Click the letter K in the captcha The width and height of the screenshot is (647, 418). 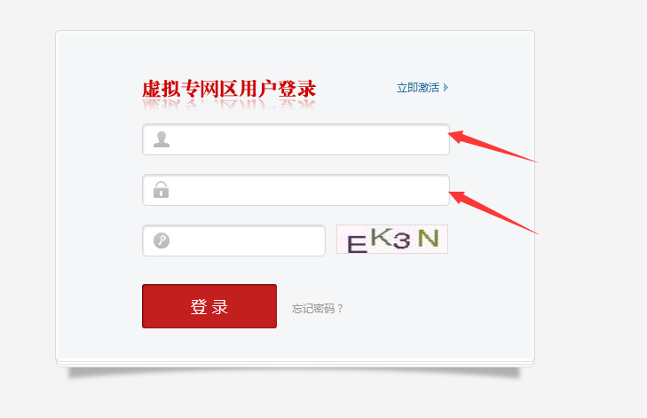[x=383, y=237]
